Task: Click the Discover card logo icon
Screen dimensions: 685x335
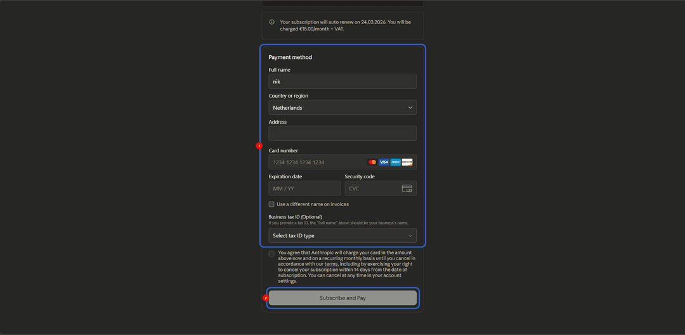Action: [407, 162]
